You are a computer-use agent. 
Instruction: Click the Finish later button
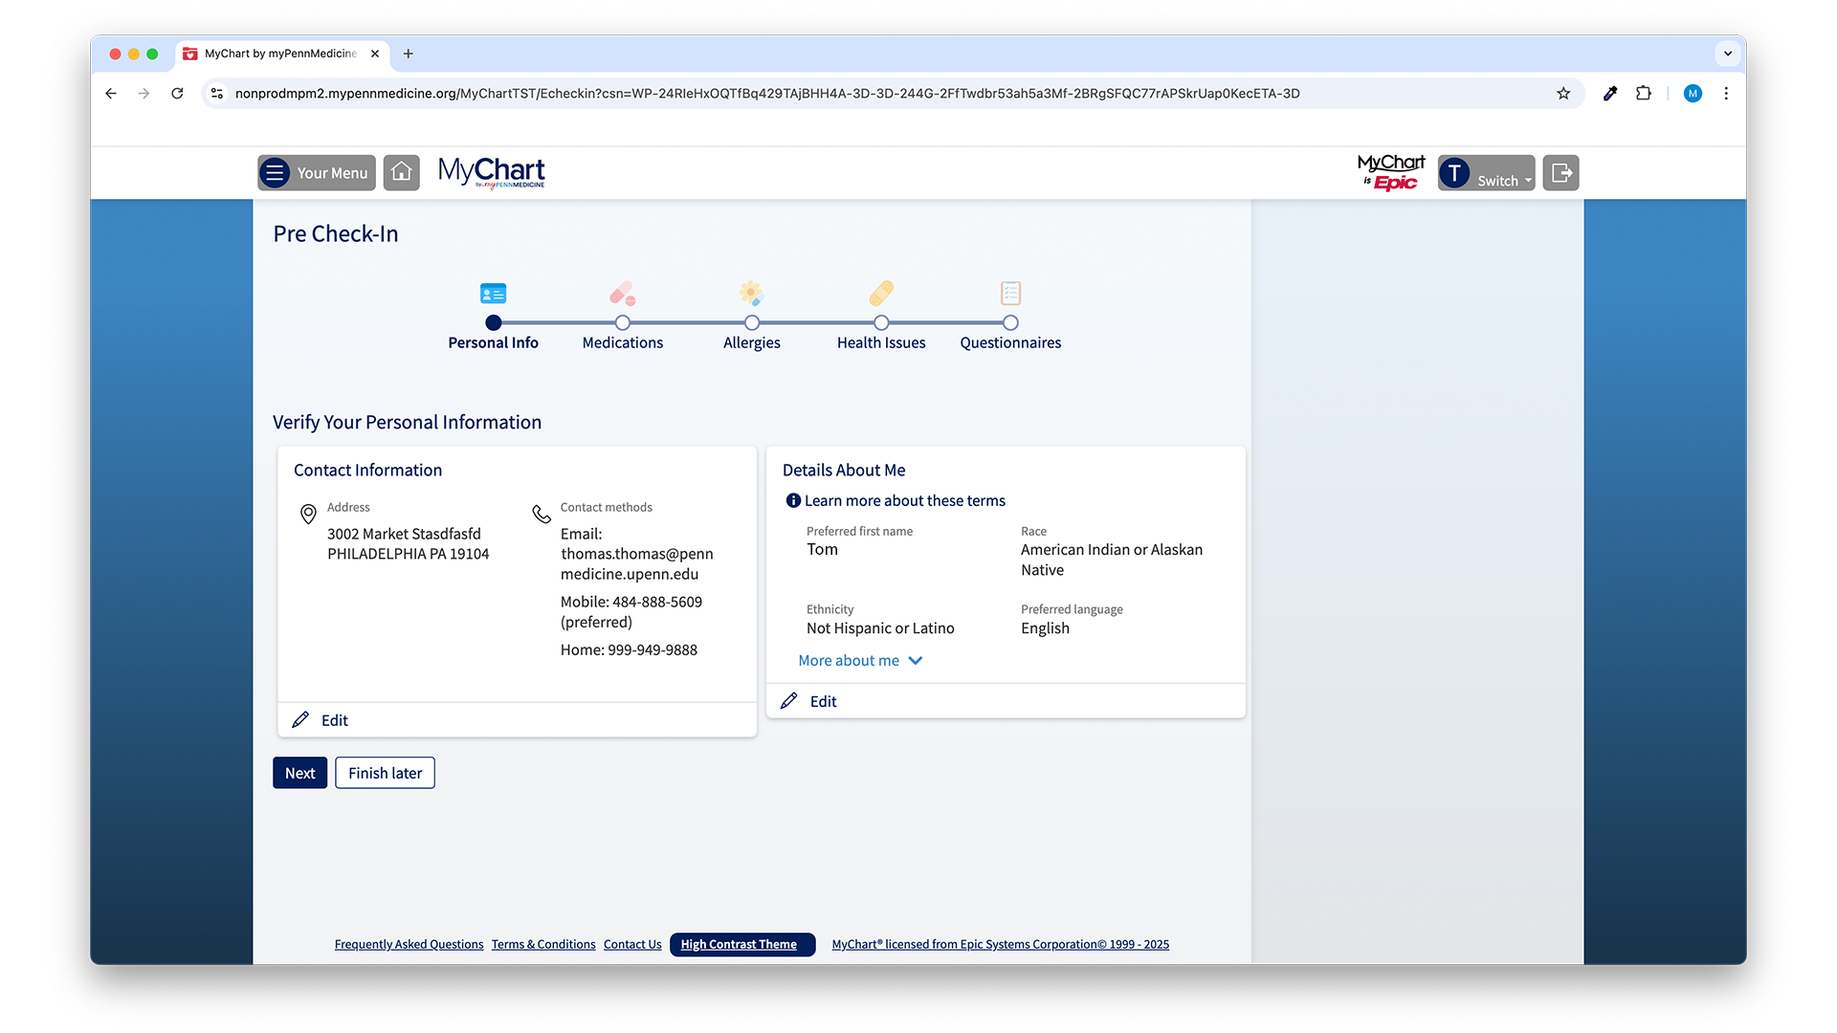coord(385,772)
